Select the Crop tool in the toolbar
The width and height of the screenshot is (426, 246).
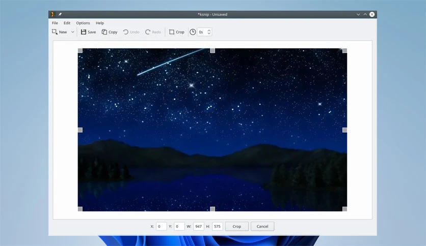click(177, 32)
